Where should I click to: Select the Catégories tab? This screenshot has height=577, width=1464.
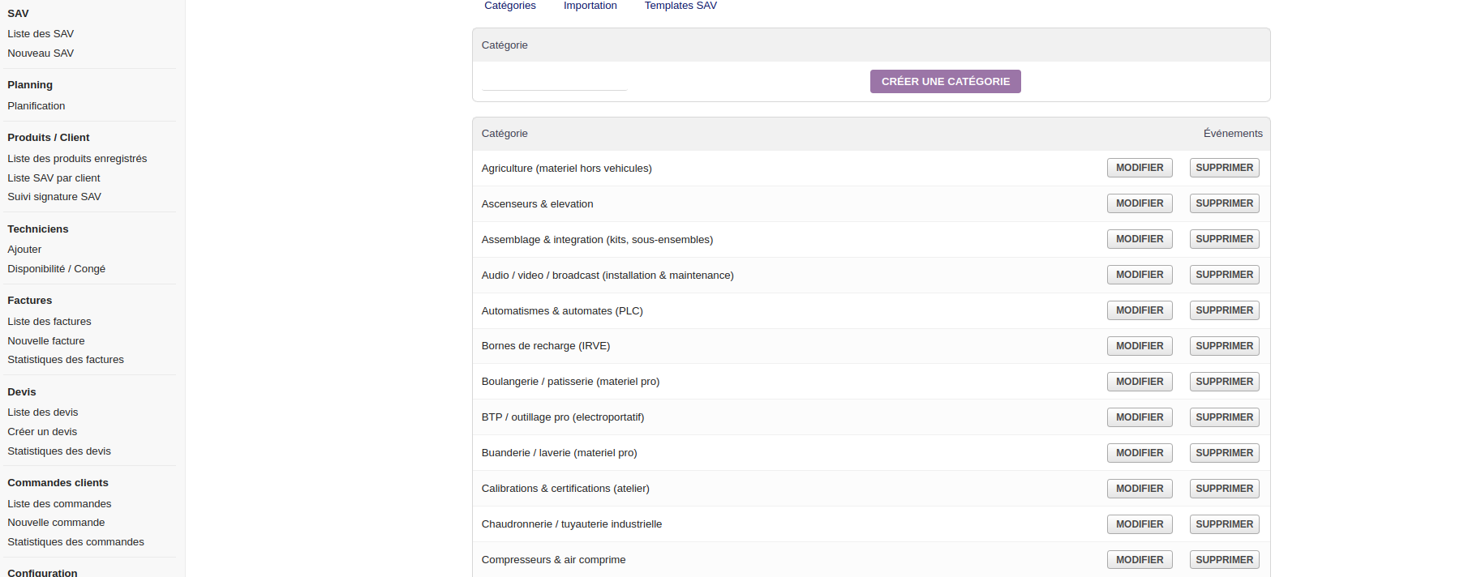(509, 6)
